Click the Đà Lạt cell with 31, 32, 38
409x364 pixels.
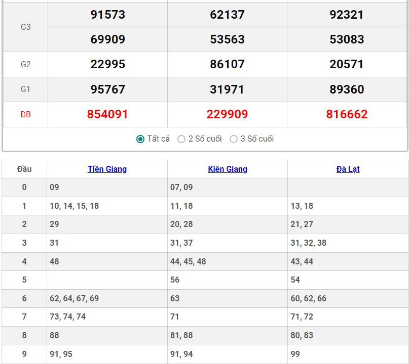[308, 243]
